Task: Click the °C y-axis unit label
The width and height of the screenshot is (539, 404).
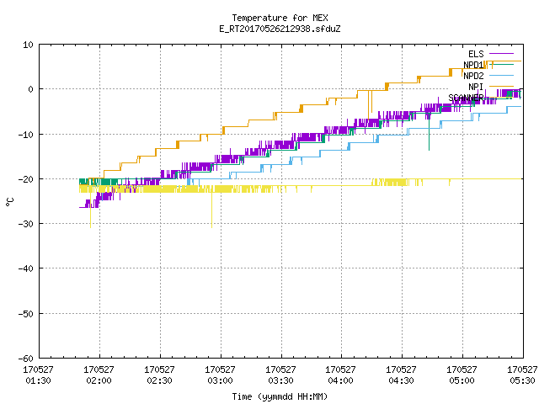Action: point(9,202)
